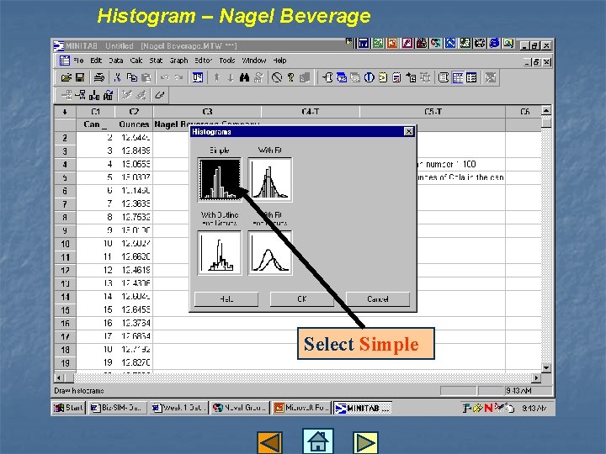The image size is (606, 454).
Task: Click the Save Project disk icon
Action: pos(80,77)
